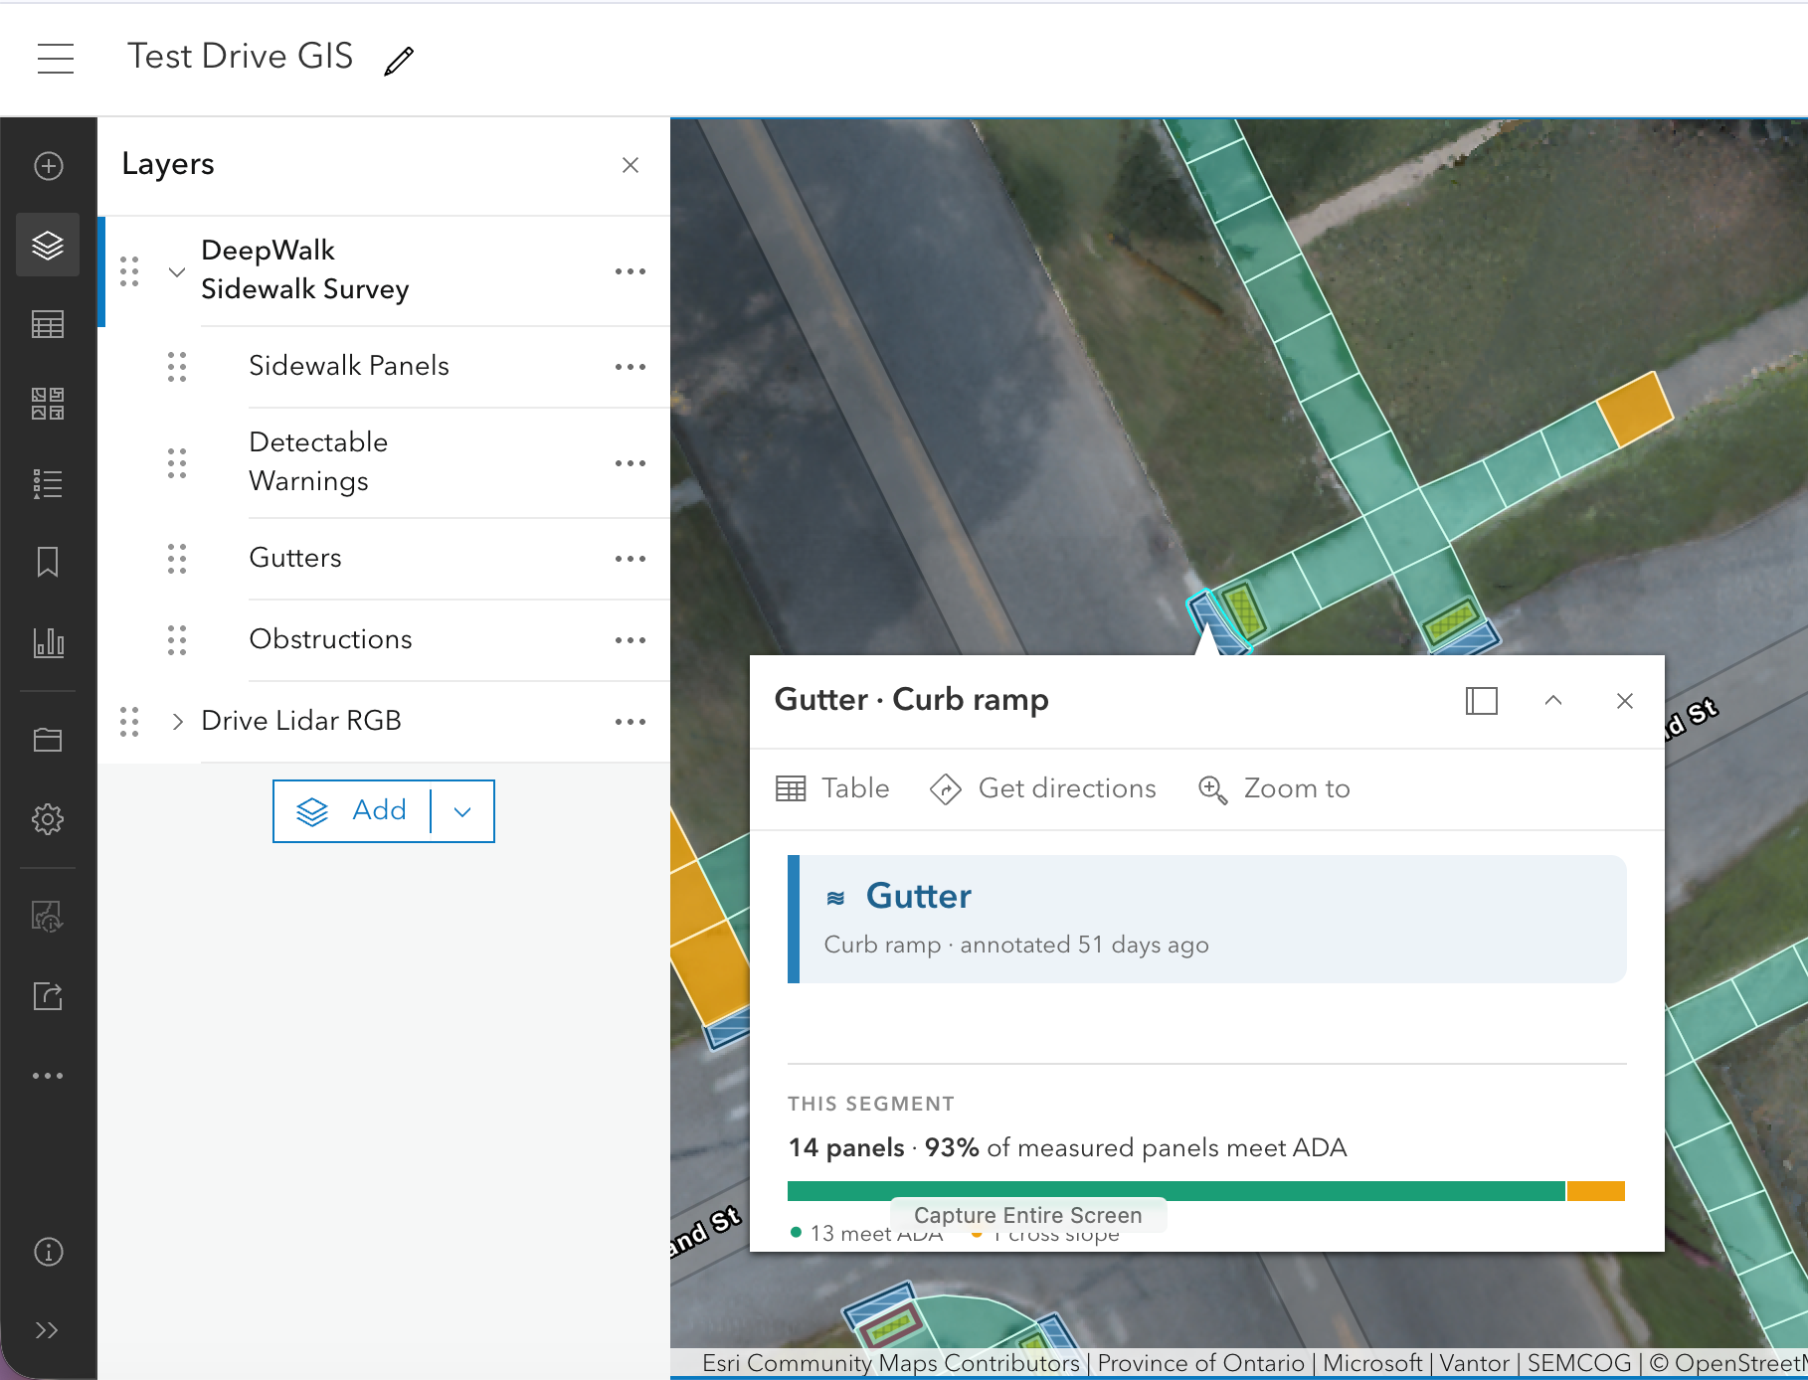The height and width of the screenshot is (1380, 1808).
Task: Click the orange sidewalk panel on map
Action: [1635, 409]
